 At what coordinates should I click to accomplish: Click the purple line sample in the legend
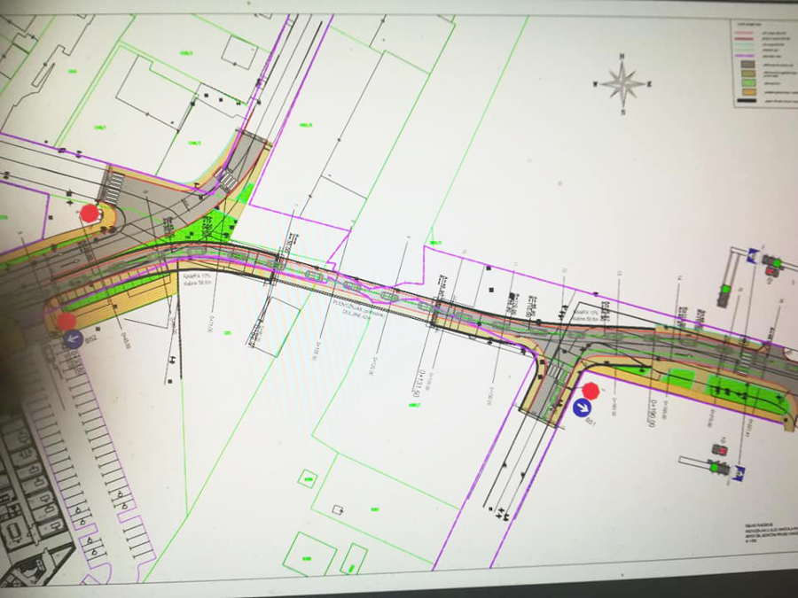coord(746,55)
